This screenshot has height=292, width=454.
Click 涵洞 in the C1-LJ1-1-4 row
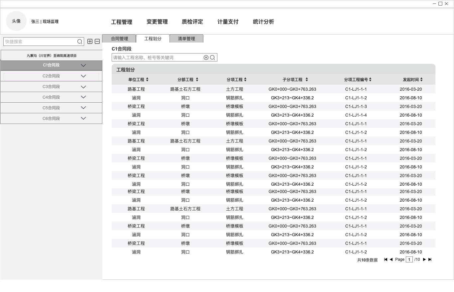point(136,115)
